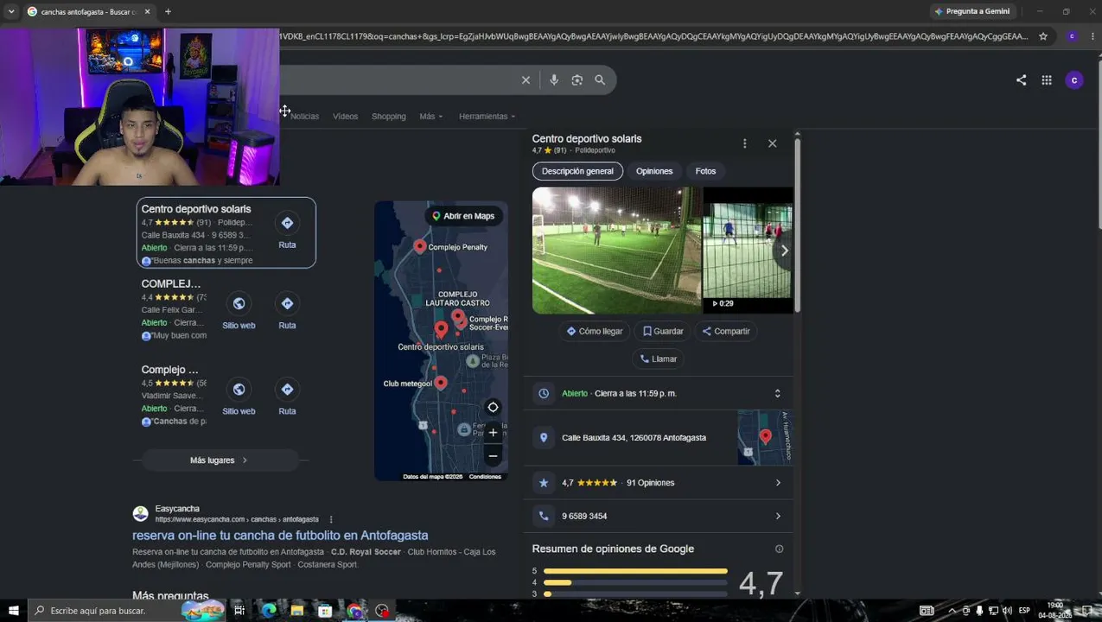Click the share icon near Google apps grid
Screen dimensions: 1102x622
click(x=1021, y=80)
